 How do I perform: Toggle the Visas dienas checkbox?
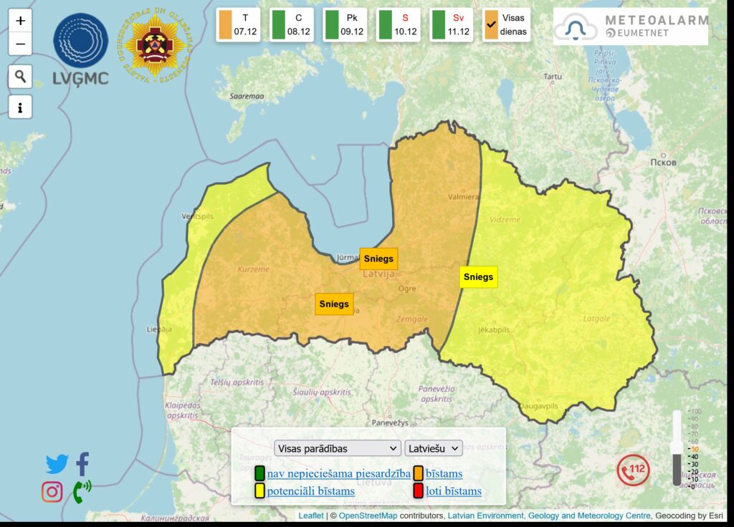point(492,24)
